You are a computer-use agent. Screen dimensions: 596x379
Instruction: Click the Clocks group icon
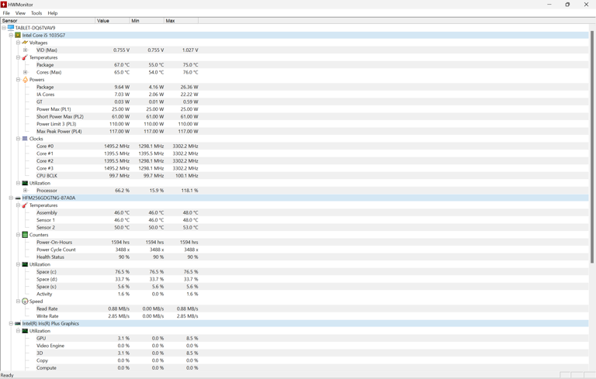pyautogui.click(x=25, y=139)
